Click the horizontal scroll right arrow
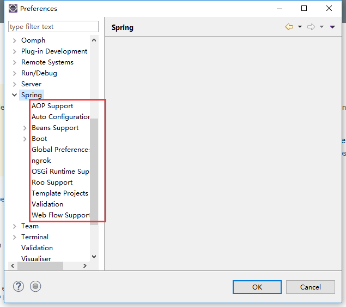346x307 pixels. (x=85, y=265)
